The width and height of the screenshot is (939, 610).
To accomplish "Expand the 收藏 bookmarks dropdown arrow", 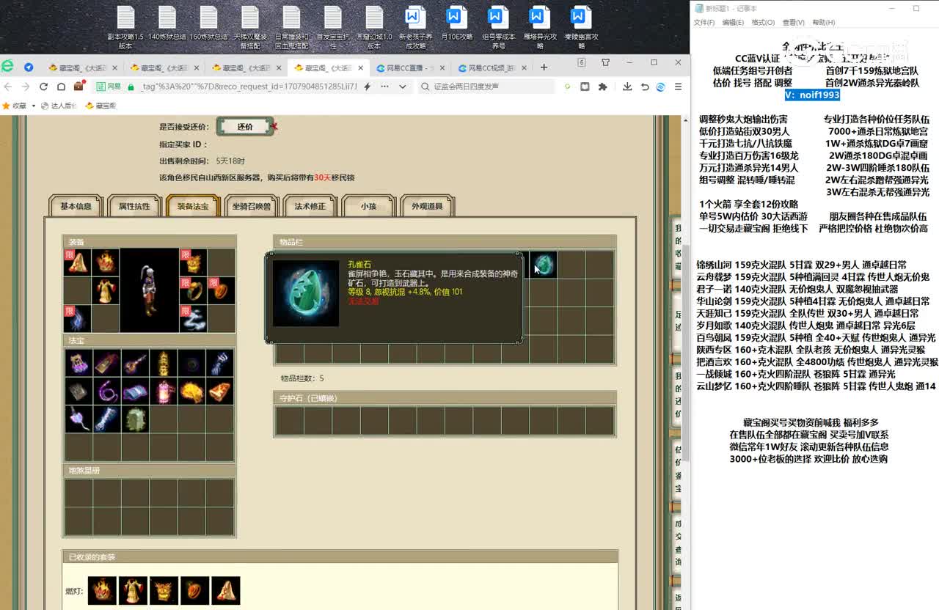I will (33, 106).
